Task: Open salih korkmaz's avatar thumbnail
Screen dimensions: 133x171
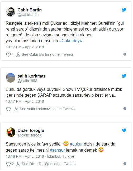Action: (x=11, y=78)
